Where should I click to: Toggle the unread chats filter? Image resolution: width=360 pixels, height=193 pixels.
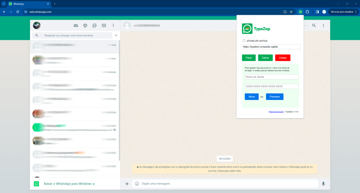click(x=116, y=35)
